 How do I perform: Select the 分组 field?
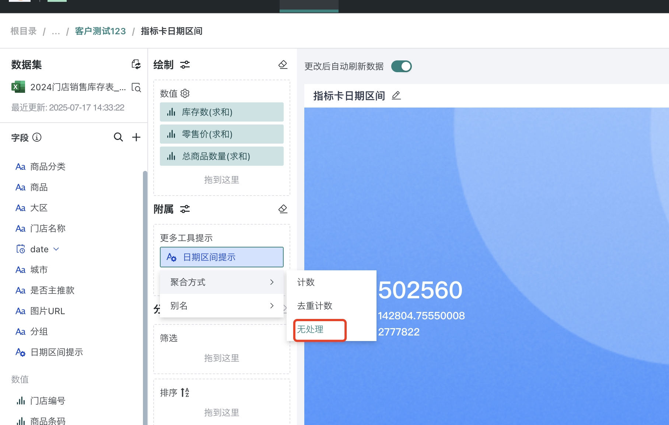pyautogui.click(x=39, y=332)
